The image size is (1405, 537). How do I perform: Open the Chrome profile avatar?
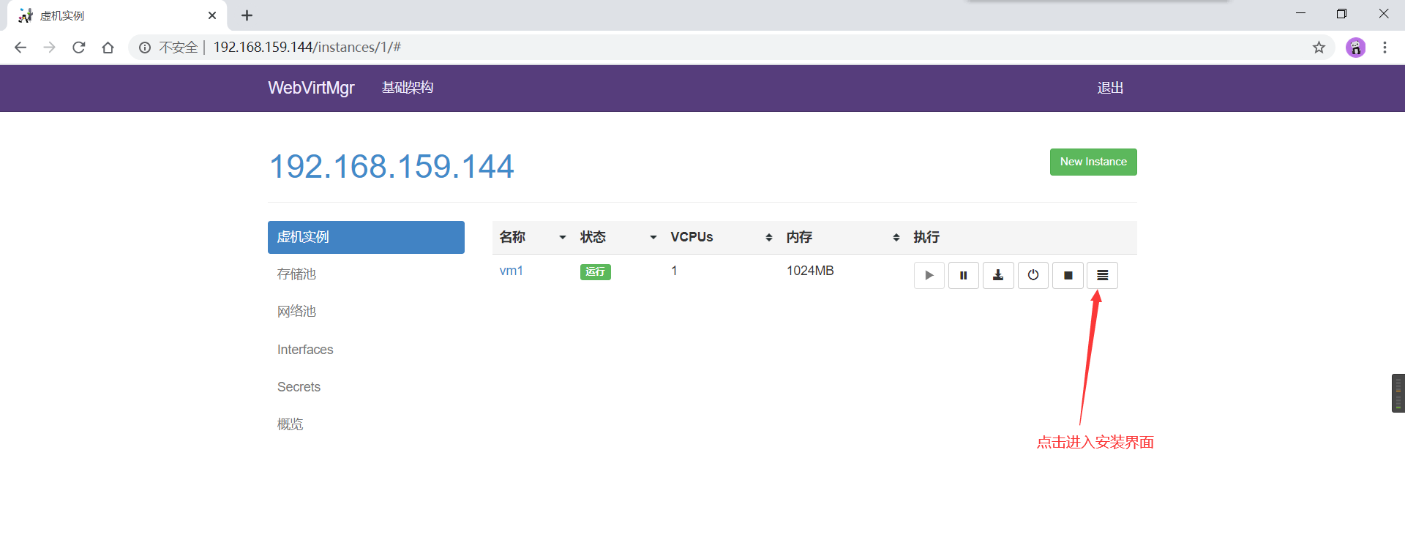[1356, 48]
